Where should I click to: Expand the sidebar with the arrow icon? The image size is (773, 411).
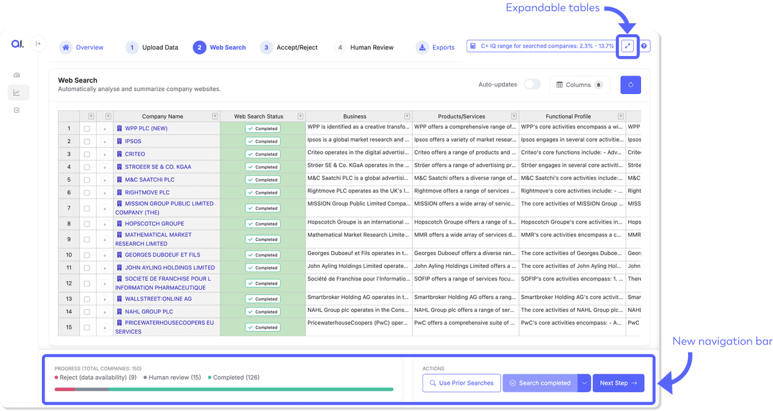coord(38,44)
